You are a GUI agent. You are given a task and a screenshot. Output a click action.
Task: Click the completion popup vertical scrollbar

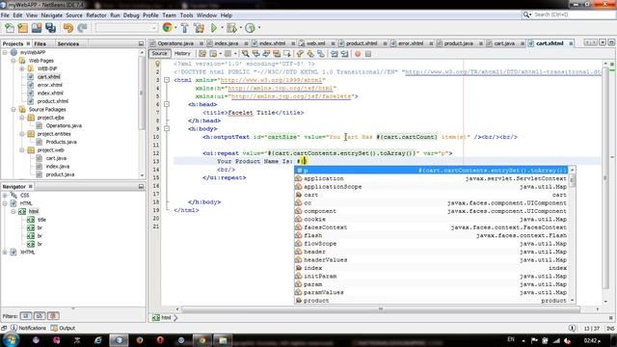pos(573,235)
